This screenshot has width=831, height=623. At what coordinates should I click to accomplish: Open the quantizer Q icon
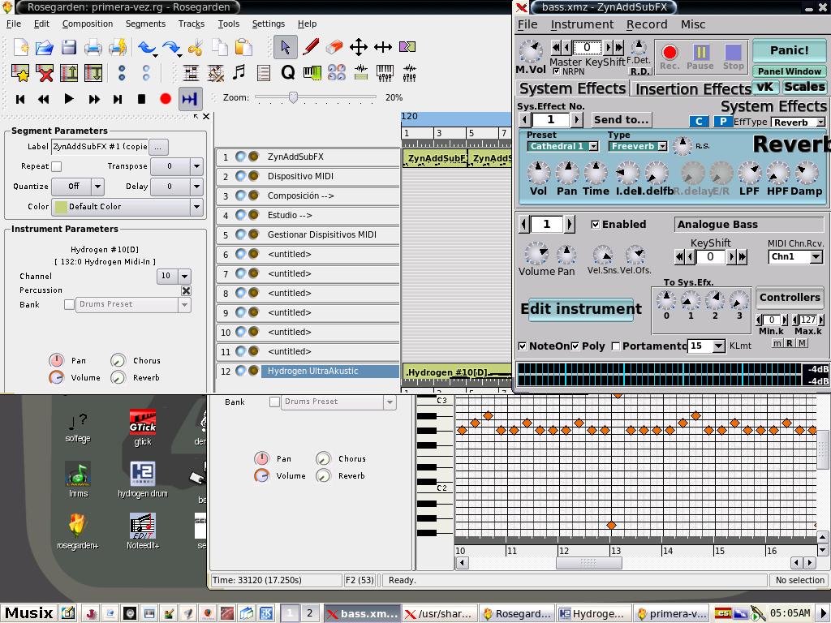tap(287, 73)
